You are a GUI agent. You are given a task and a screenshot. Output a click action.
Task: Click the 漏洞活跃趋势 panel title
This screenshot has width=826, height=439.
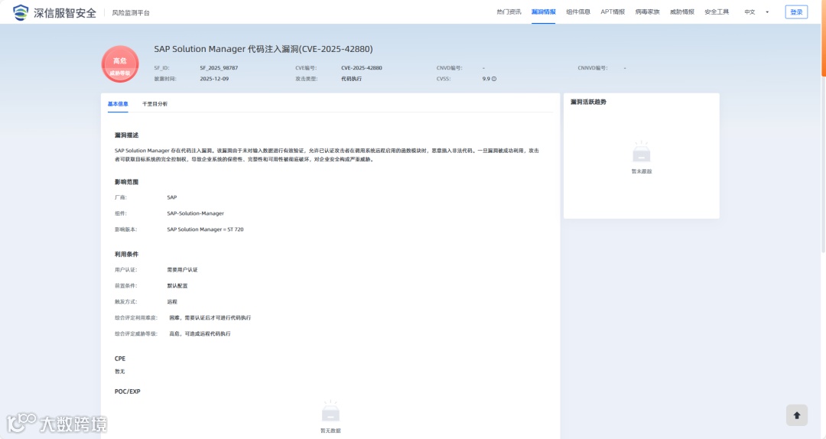pyautogui.click(x=588, y=102)
